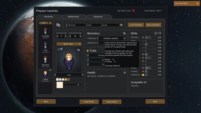Go to the previous Adulthood backstory
The height and width of the screenshot is (113, 201).
click(97, 43)
